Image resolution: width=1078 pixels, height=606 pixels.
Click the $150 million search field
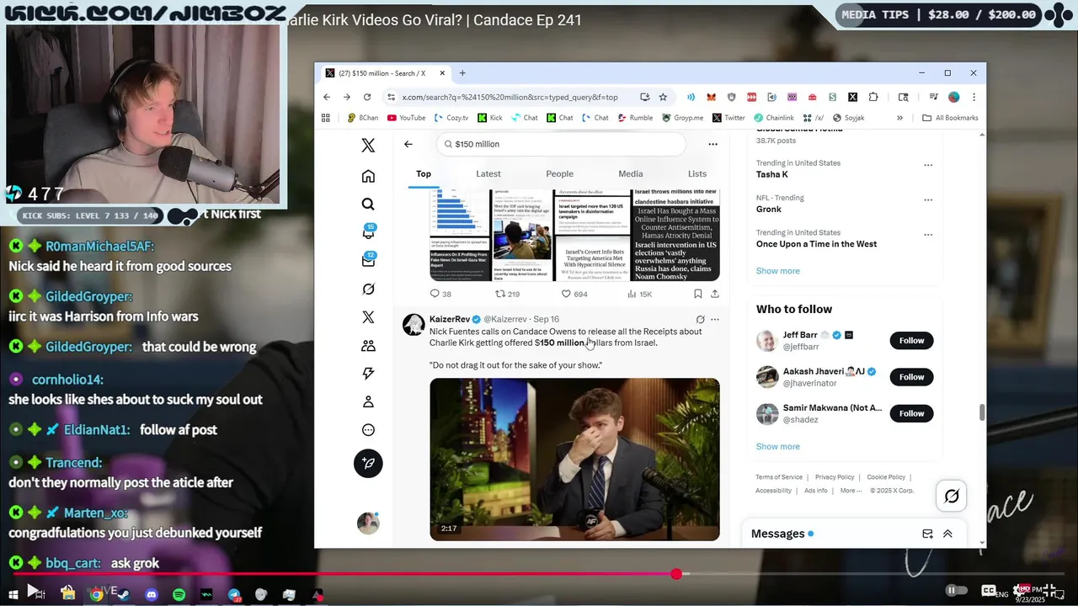[562, 144]
